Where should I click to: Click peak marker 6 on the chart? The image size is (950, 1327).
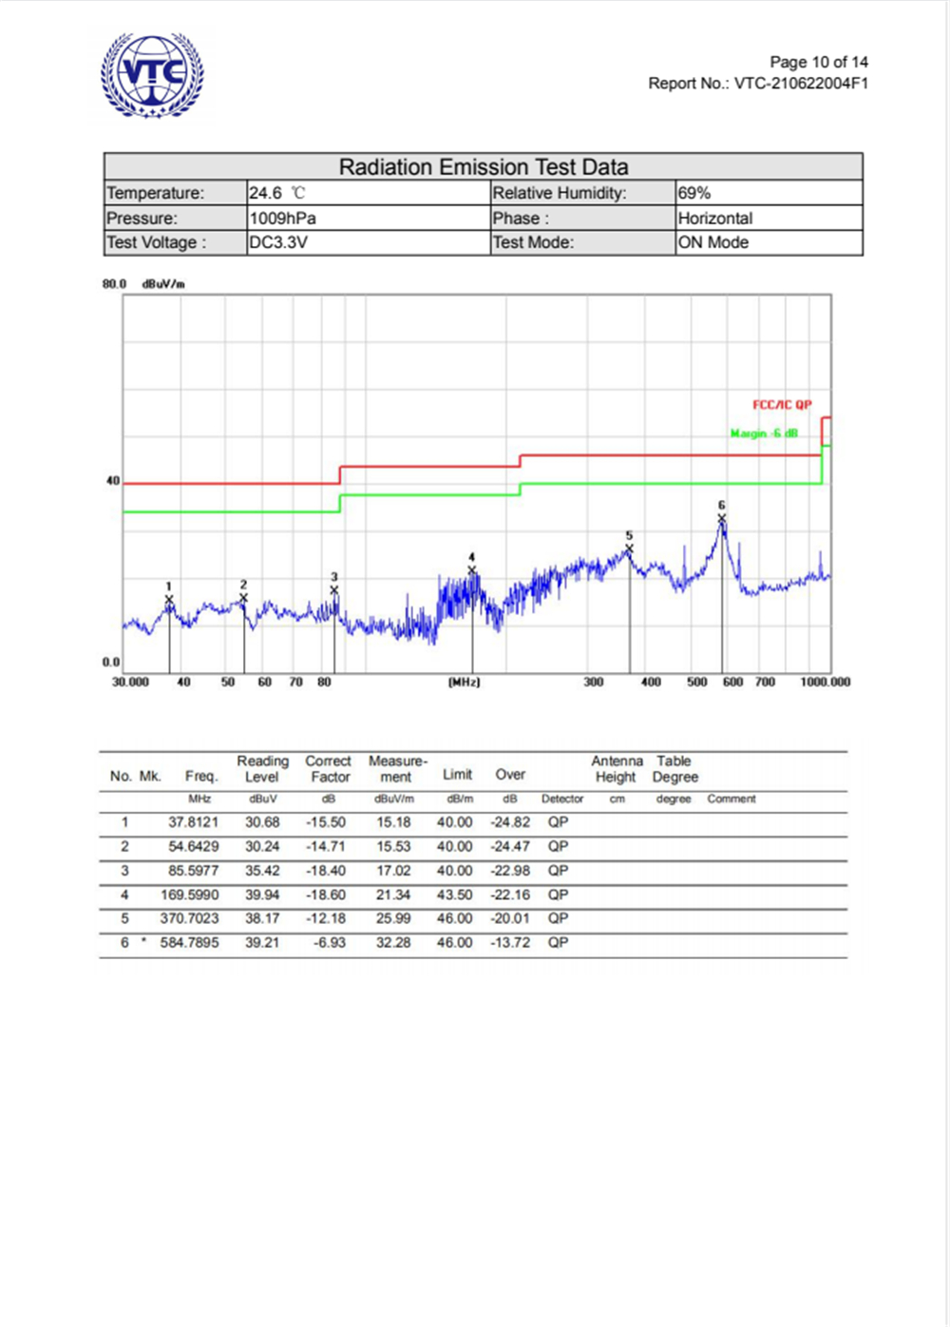point(722,518)
